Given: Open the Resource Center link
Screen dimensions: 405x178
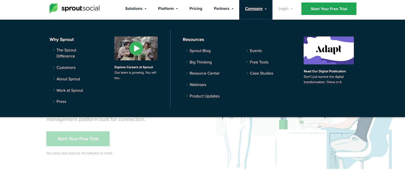Looking at the screenshot, I should point(205,73).
